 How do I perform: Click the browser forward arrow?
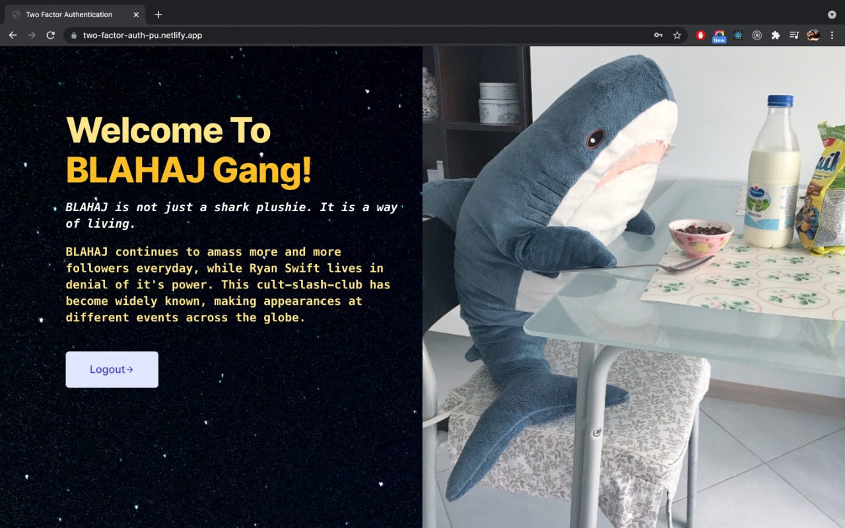pos(31,35)
